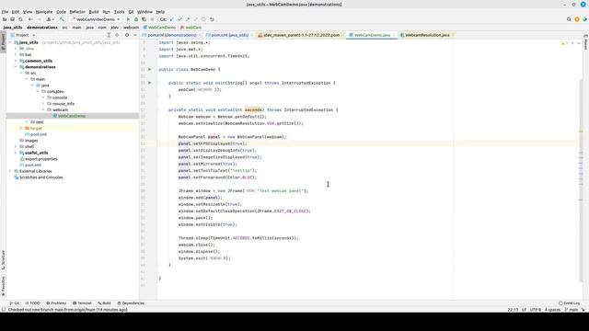Switch to WebcamResolution.java tab
589x331 pixels.
pos(427,35)
